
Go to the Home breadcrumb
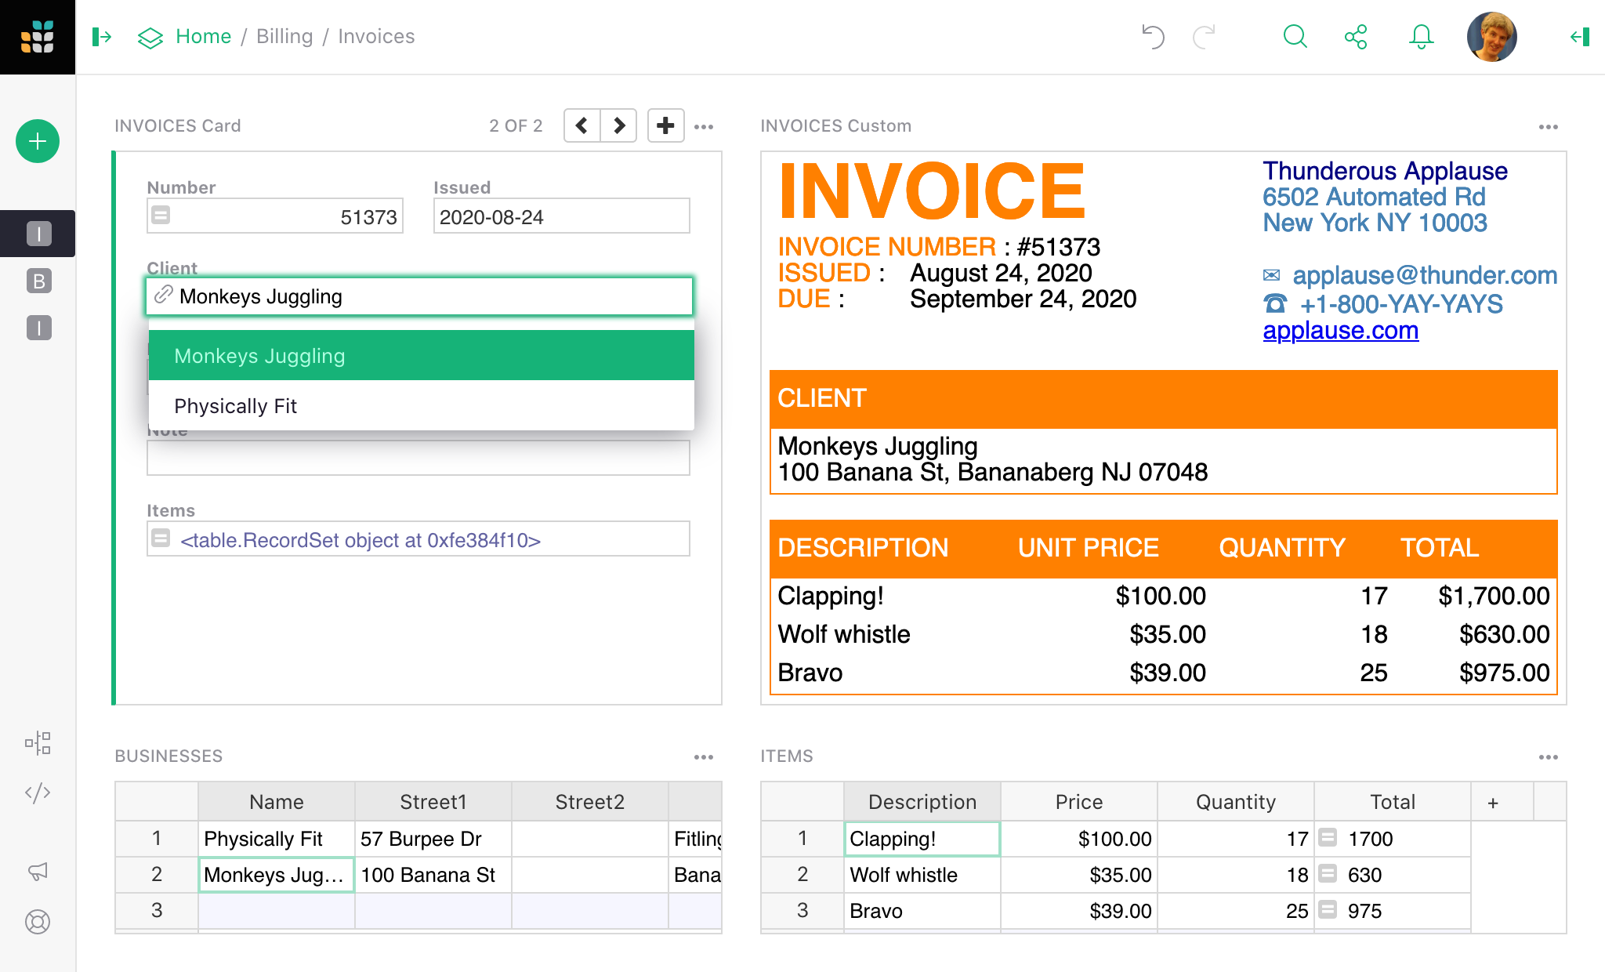203,36
